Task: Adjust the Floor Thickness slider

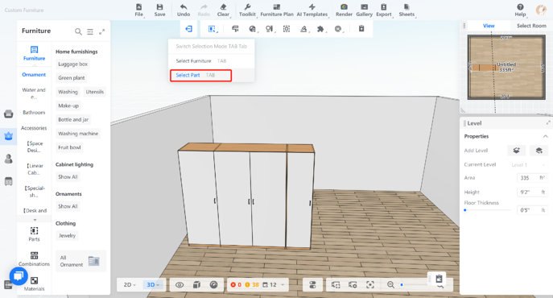Action: pos(488,210)
